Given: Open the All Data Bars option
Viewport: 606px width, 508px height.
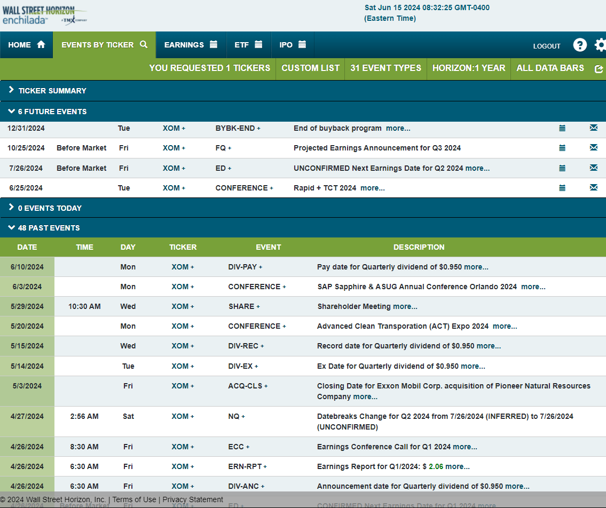Looking at the screenshot, I should click(550, 68).
